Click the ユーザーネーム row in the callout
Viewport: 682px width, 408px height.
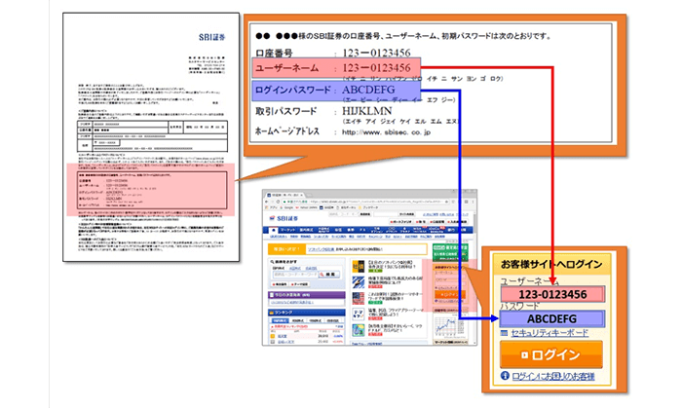coord(336,68)
